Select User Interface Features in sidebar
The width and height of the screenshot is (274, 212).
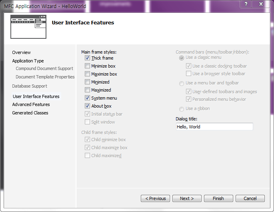pos(36,96)
